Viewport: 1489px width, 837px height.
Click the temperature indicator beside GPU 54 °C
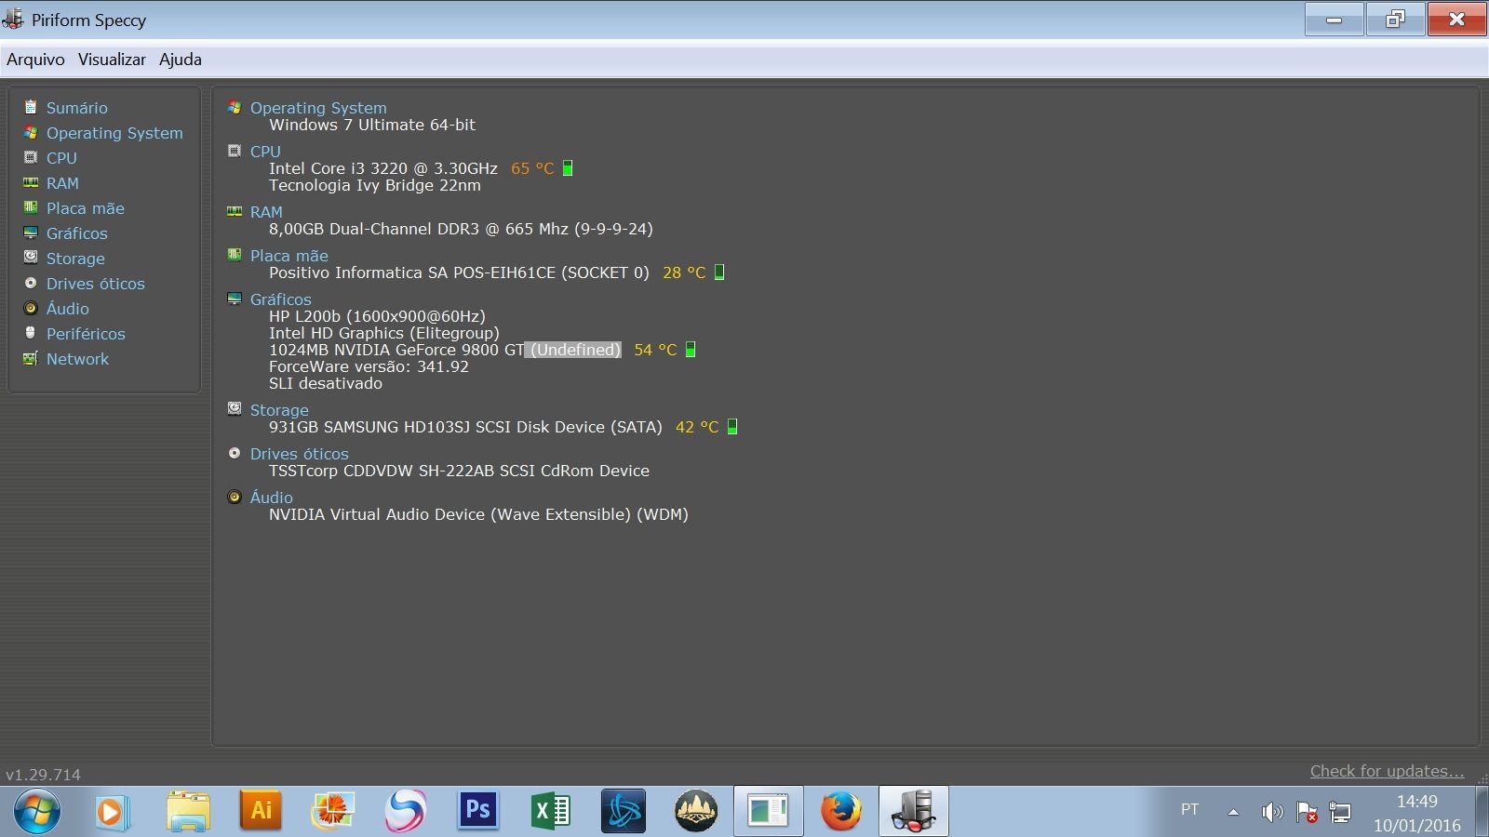tap(691, 350)
